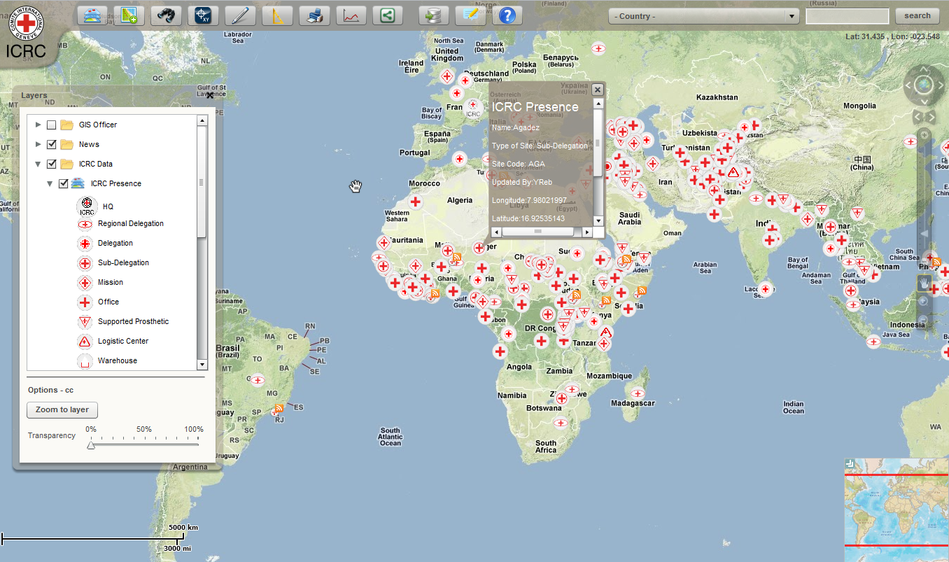Click the red cross marker in Algeria
The image size is (949, 562).
tap(416, 202)
